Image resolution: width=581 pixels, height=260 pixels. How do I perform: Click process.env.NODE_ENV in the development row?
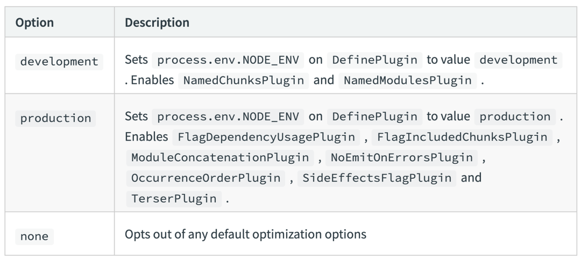pos(228,61)
